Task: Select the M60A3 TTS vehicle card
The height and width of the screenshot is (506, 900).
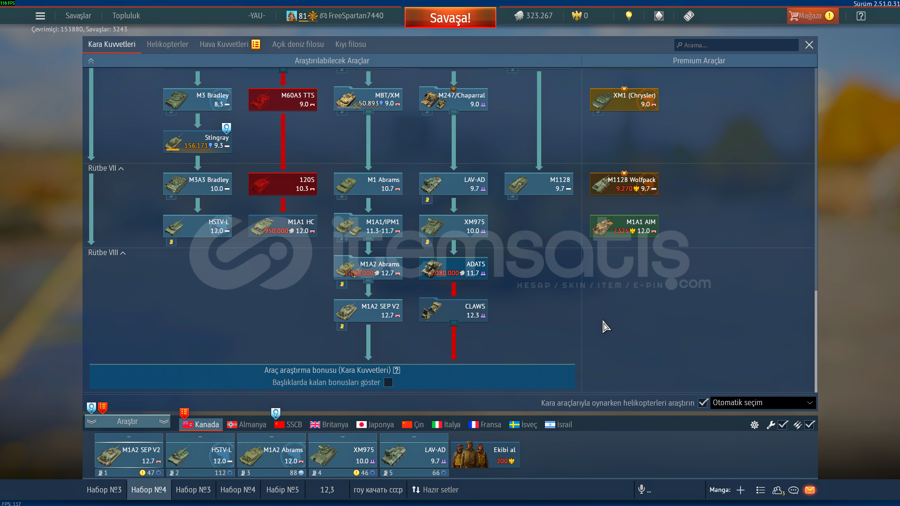Action: 283,99
